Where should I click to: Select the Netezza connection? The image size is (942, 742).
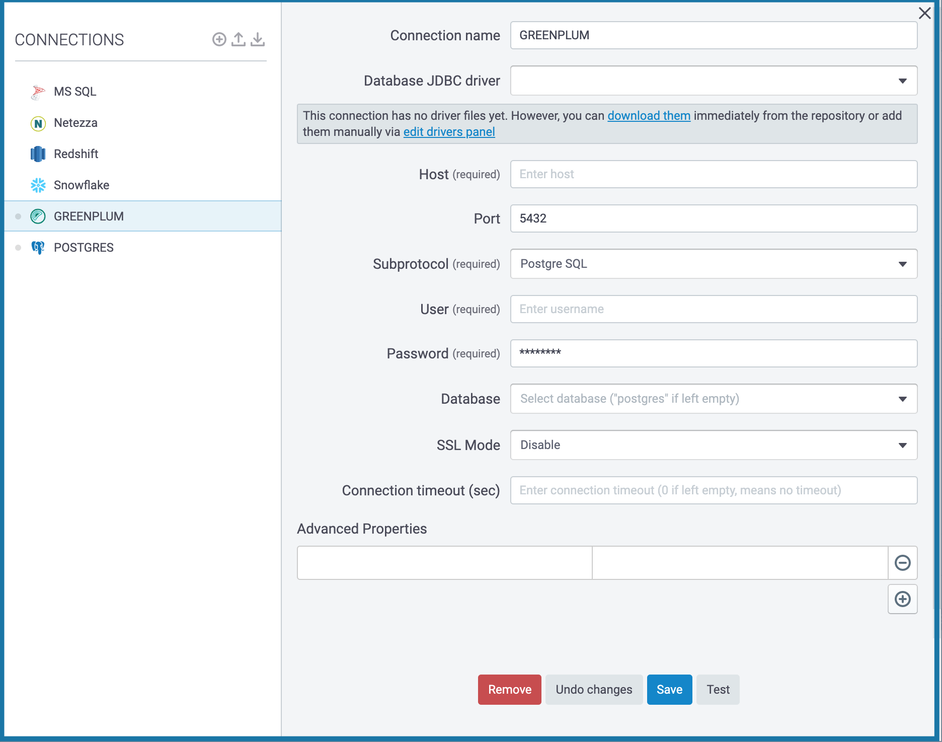(x=143, y=123)
